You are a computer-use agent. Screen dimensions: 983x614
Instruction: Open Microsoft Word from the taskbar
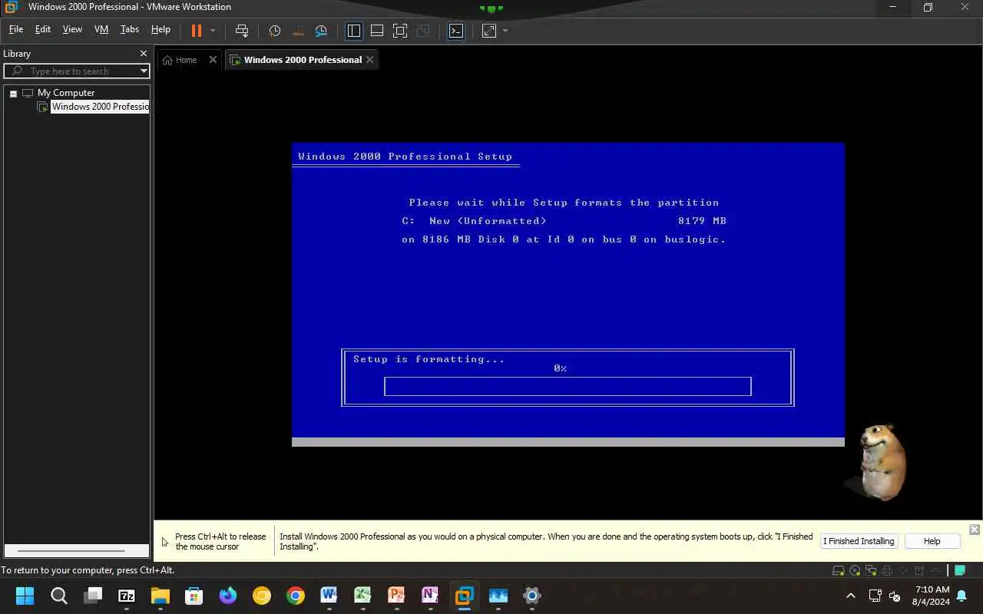click(329, 596)
